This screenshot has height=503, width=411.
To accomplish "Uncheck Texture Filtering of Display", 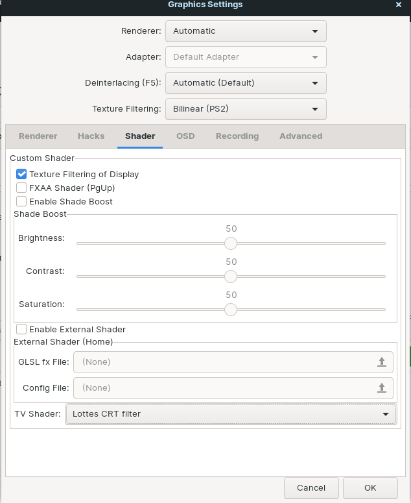I will click(21, 174).
